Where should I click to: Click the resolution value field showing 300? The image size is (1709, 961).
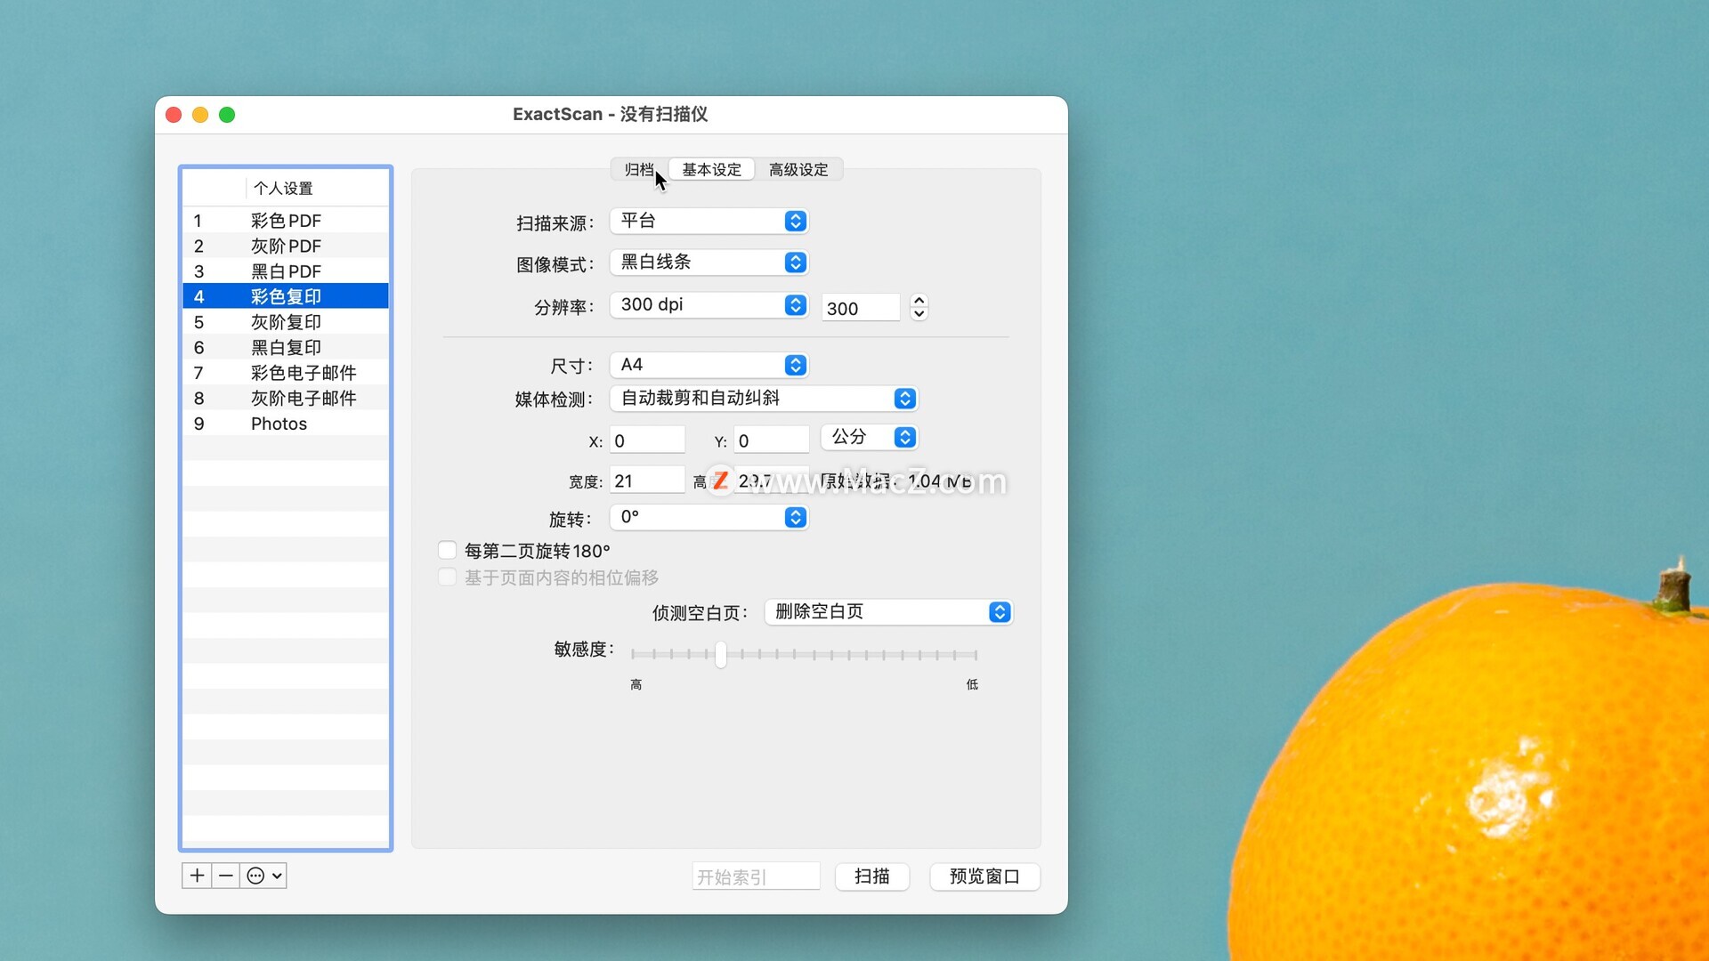tap(860, 308)
